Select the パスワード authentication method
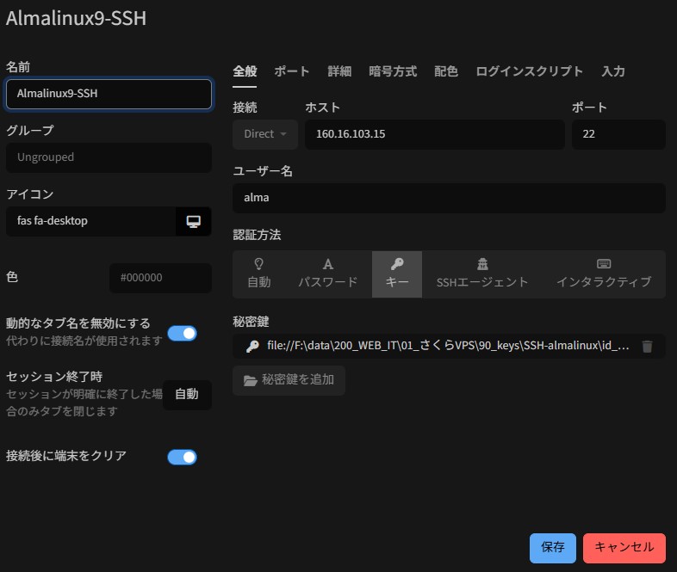 tap(327, 274)
